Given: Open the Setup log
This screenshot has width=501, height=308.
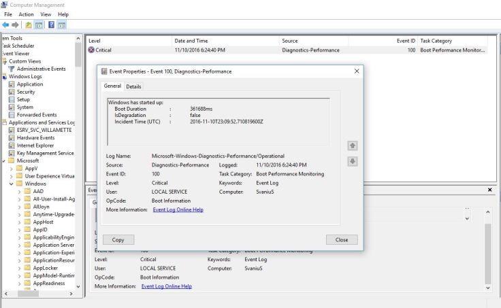Looking at the screenshot, I should point(23,99).
